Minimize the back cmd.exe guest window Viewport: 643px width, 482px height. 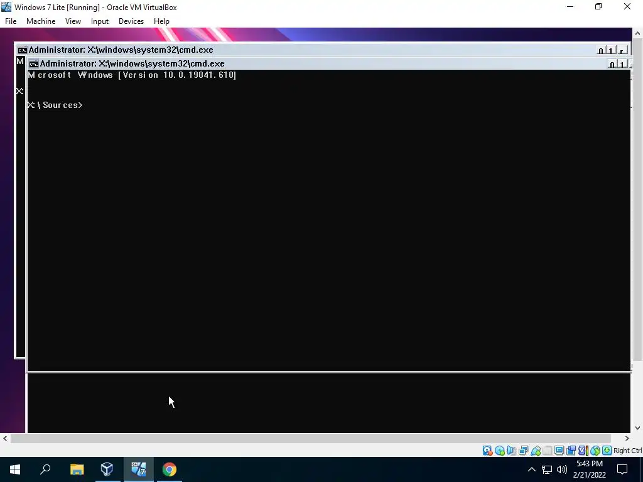pos(601,50)
